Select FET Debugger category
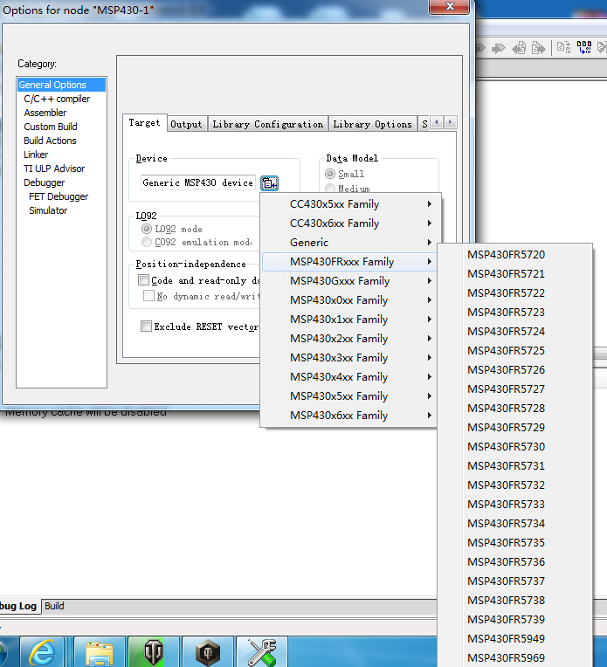607x667 pixels. pyautogui.click(x=59, y=196)
